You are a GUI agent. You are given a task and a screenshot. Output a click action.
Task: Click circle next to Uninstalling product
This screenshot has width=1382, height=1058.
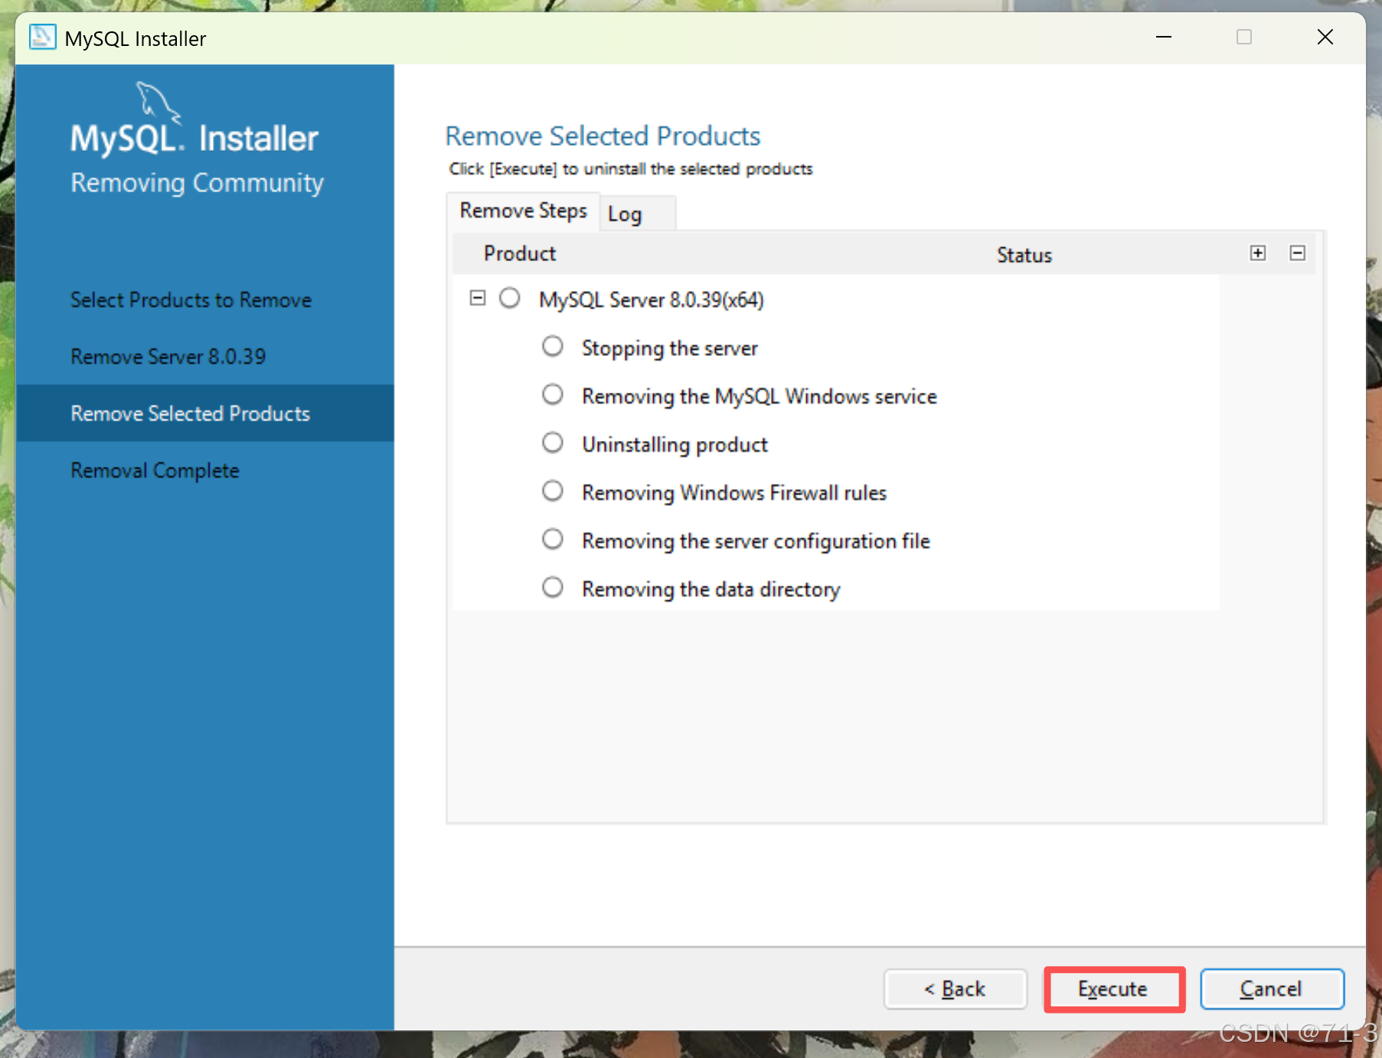[553, 443]
